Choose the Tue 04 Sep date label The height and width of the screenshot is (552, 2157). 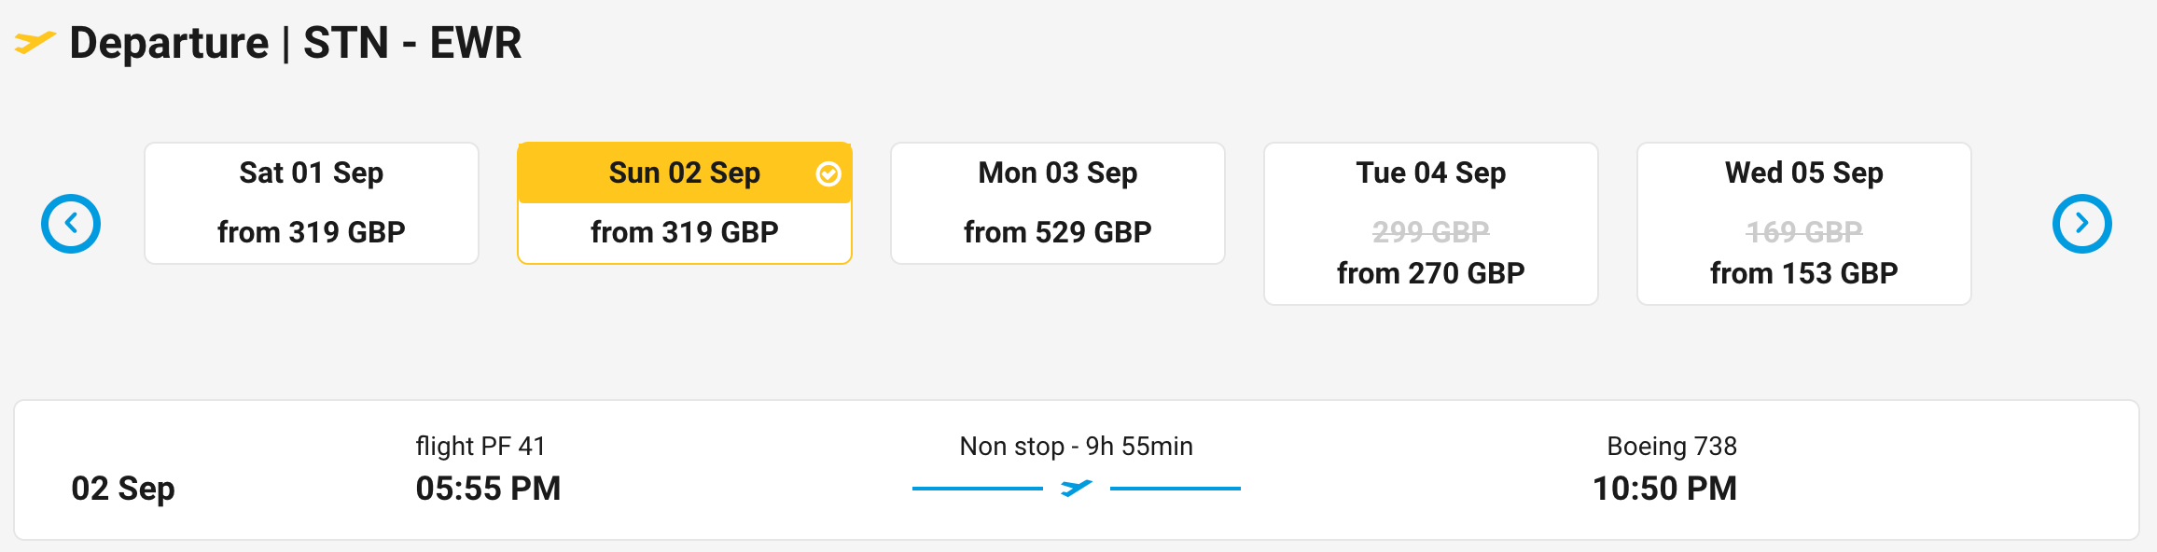point(1430,173)
